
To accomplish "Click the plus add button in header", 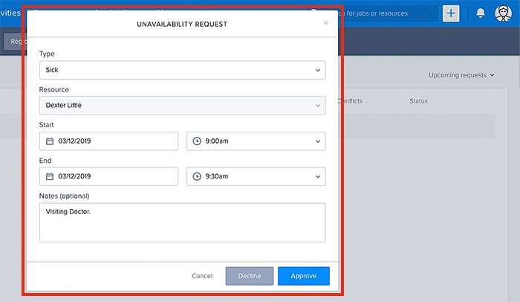I will tap(451, 13).
